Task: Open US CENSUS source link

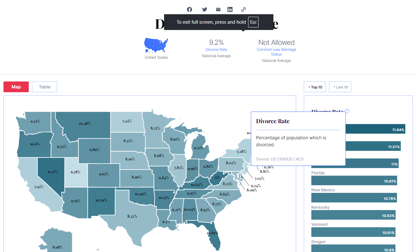Action: pos(281,159)
